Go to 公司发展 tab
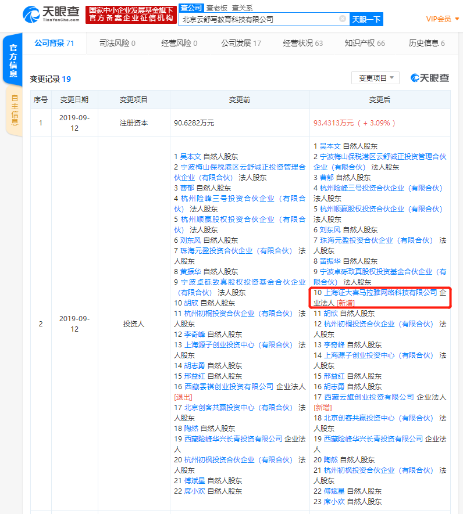The width and height of the screenshot is (463, 514). [241, 43]
